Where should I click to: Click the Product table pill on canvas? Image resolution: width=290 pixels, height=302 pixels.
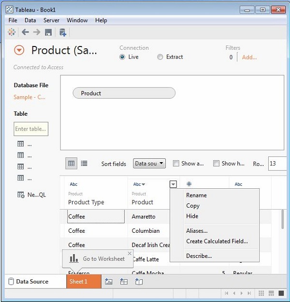(124, 93)
